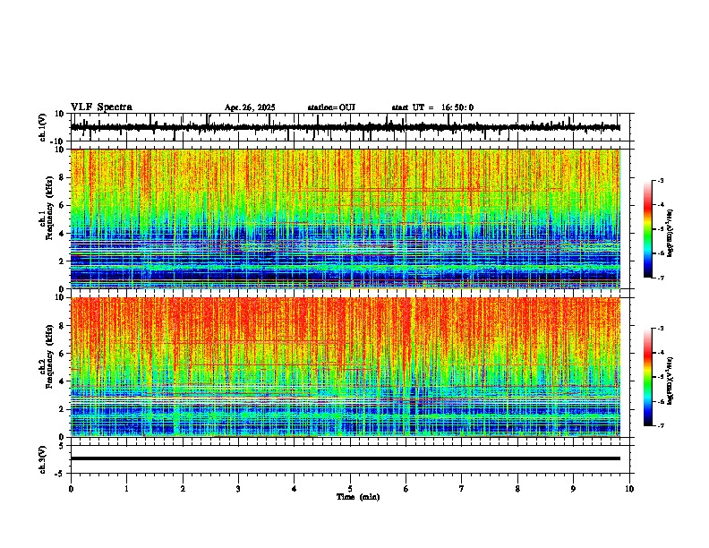Click inside the ch.2 spectrogram panel
The image size is (709, 548).
coord(345,367)
